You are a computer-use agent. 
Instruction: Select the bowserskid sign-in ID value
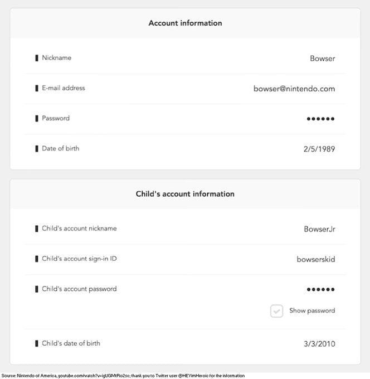pos(315,259)
